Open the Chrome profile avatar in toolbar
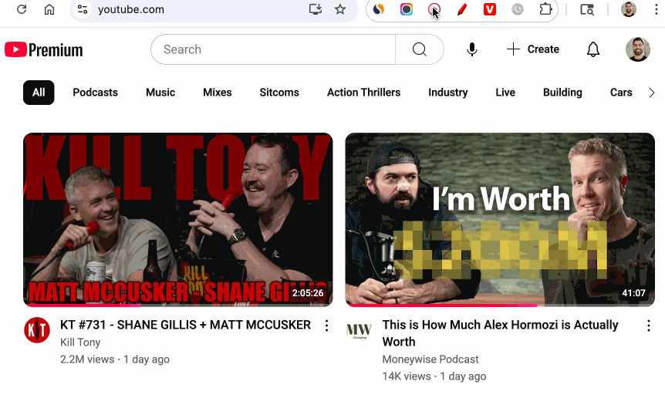Image resolution: width=665 pixels, height=395 pixels. click(629, 9)
